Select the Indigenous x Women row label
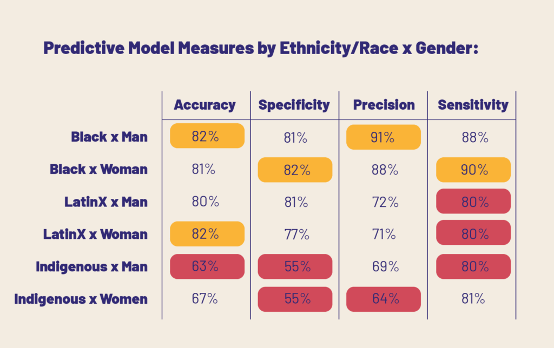554x348 pixels. click(81, 299)
